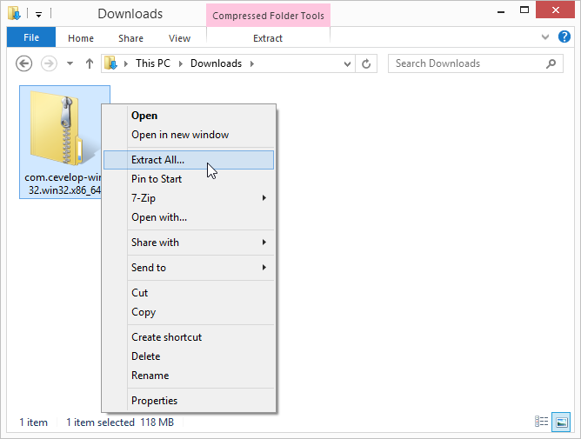Expand the ribbon with the chevron

(545, 37)
